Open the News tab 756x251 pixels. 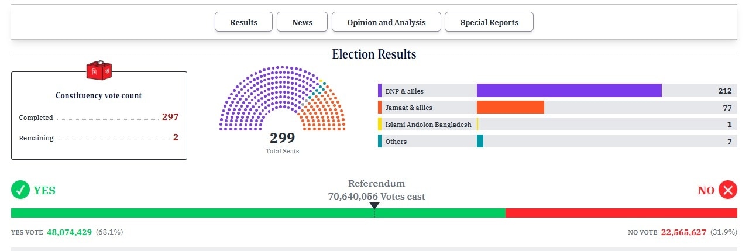[302, 22]
